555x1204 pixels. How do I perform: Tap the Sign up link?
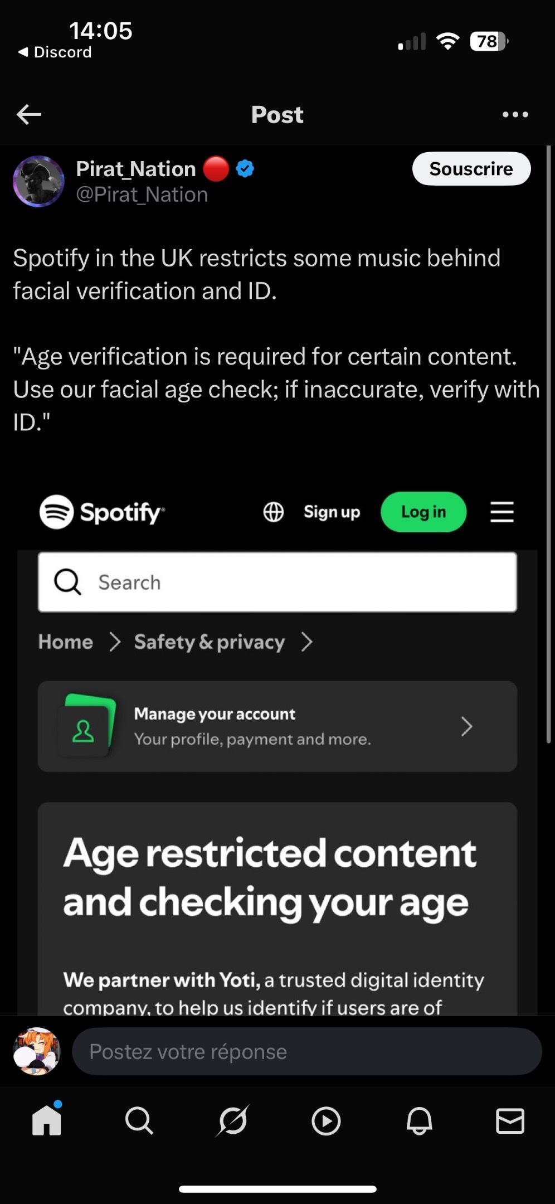click(332, 512)
